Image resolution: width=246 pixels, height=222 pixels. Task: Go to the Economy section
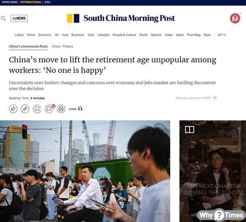coord(45,35)
